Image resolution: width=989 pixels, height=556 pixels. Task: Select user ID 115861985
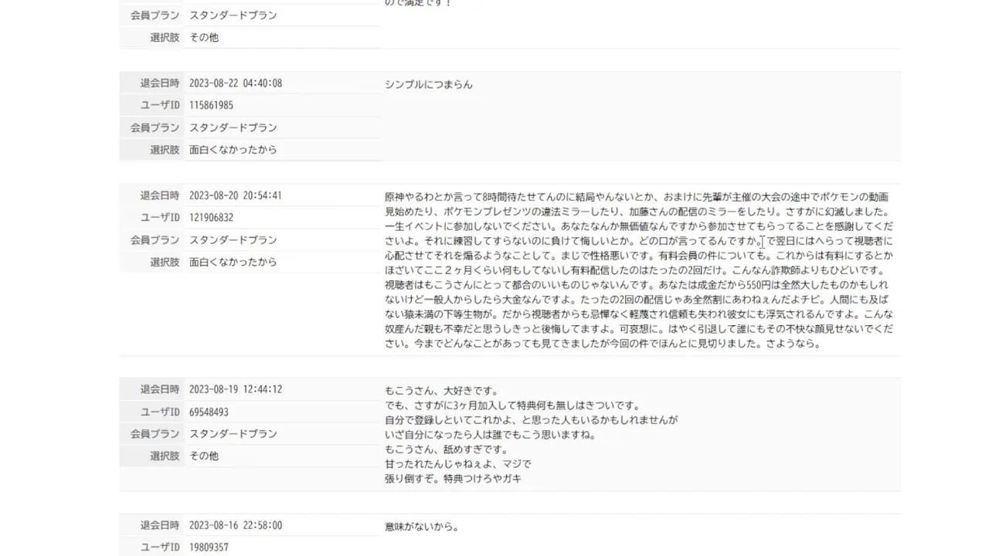[x=211, y=106]
